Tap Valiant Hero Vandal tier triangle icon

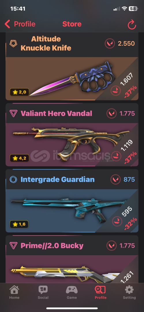13,114
